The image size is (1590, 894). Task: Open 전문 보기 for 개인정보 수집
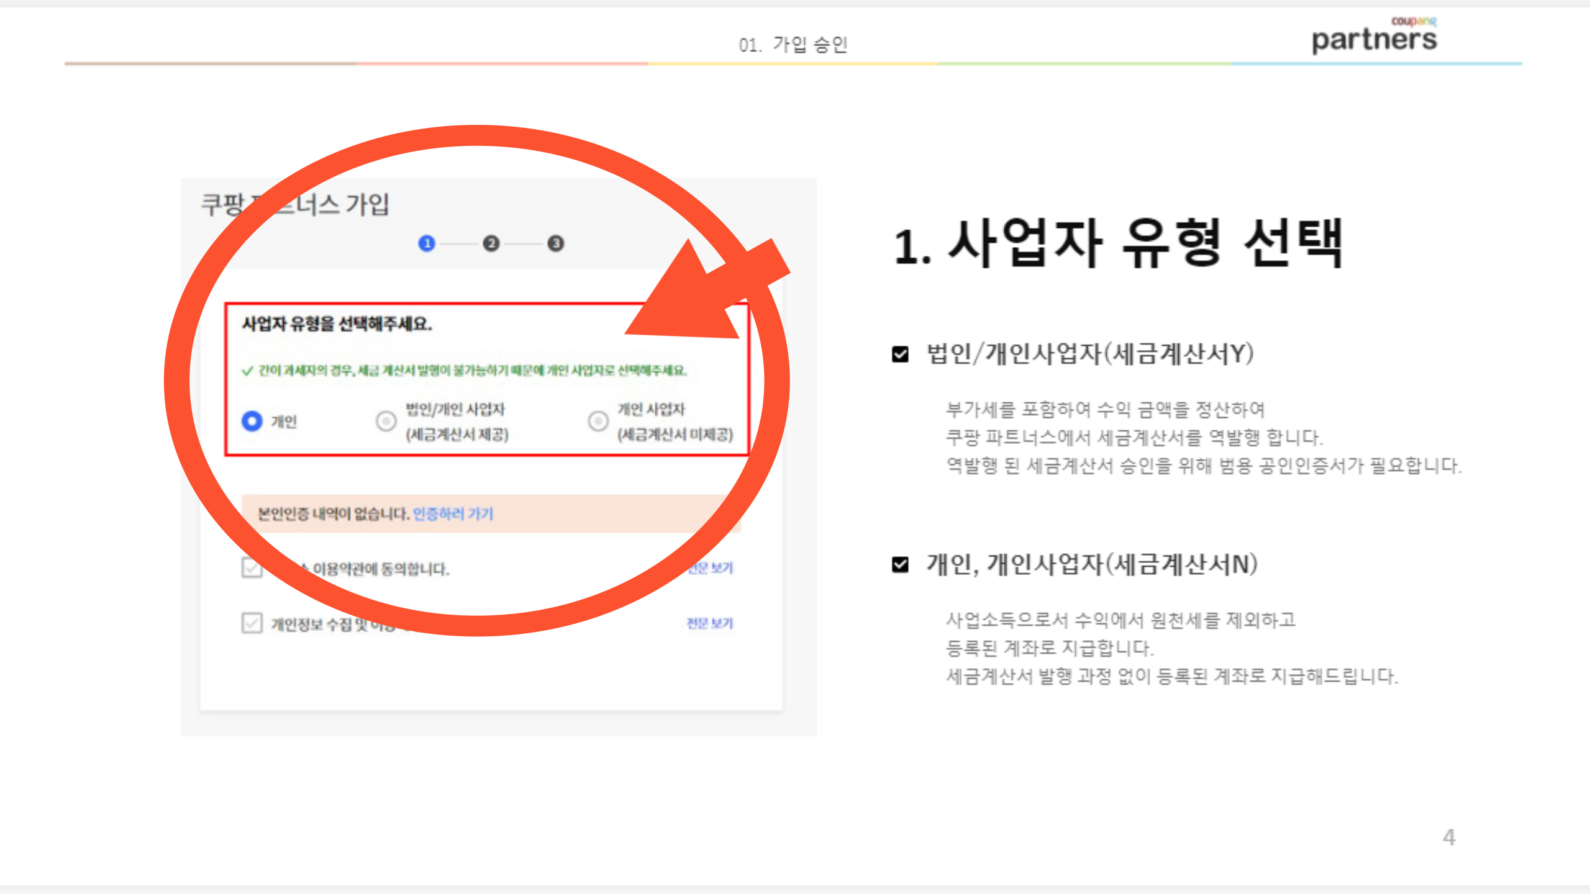coord(709,623)
